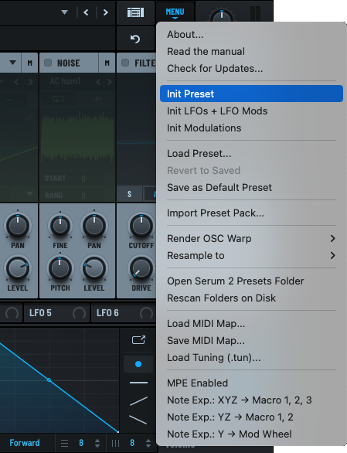Click the noise PAN knob
The height and width of the screenshot is (453, 347).
click(94, 225)
